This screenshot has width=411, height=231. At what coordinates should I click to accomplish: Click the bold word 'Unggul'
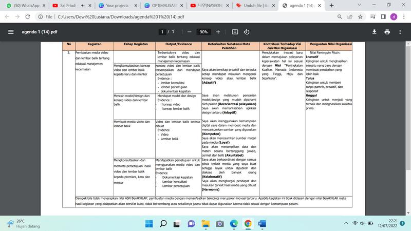click(311, 95)
